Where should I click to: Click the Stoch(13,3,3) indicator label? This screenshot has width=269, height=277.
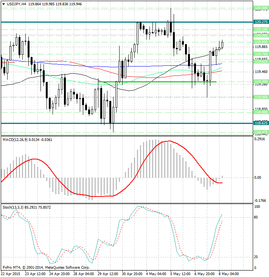click(14, 207)
